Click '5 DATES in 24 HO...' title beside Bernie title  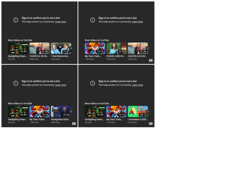pyautogui.click(x=39, y=56)
